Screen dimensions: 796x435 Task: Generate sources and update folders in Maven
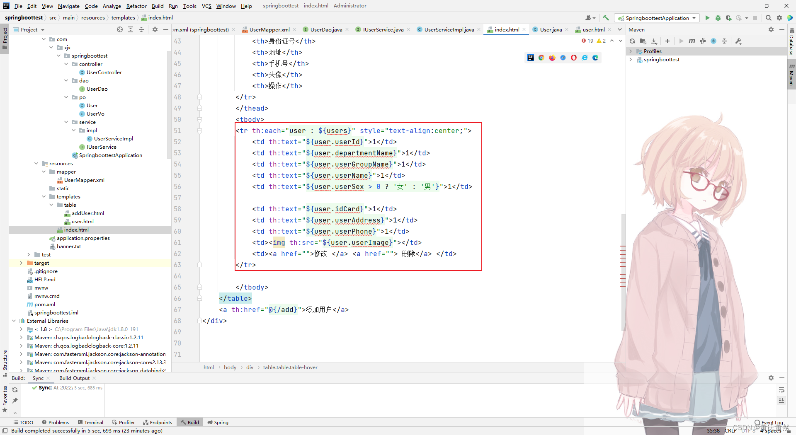click(x=643, y=41)
